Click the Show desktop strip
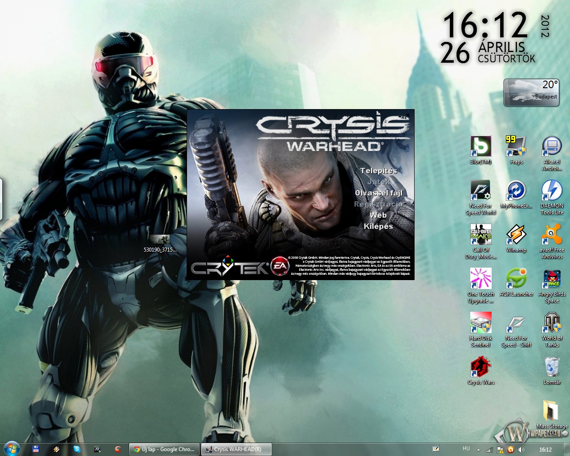Viewport: 570px width, 456px height. click(566, 449)
